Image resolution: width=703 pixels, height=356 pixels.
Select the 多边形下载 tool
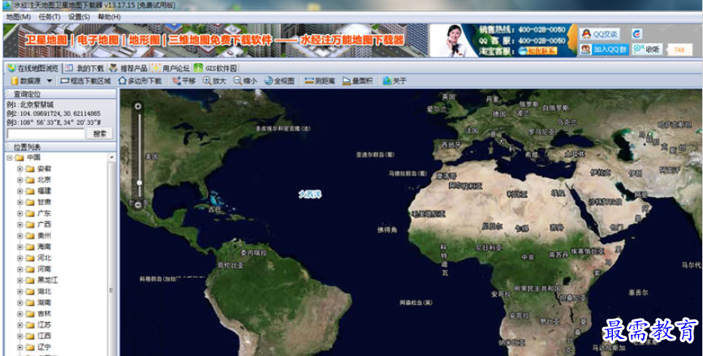click(140, 81)
